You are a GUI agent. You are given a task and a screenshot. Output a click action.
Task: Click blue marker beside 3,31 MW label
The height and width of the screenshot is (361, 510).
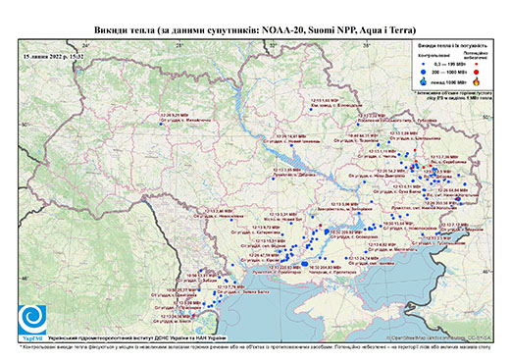(290, 223)
